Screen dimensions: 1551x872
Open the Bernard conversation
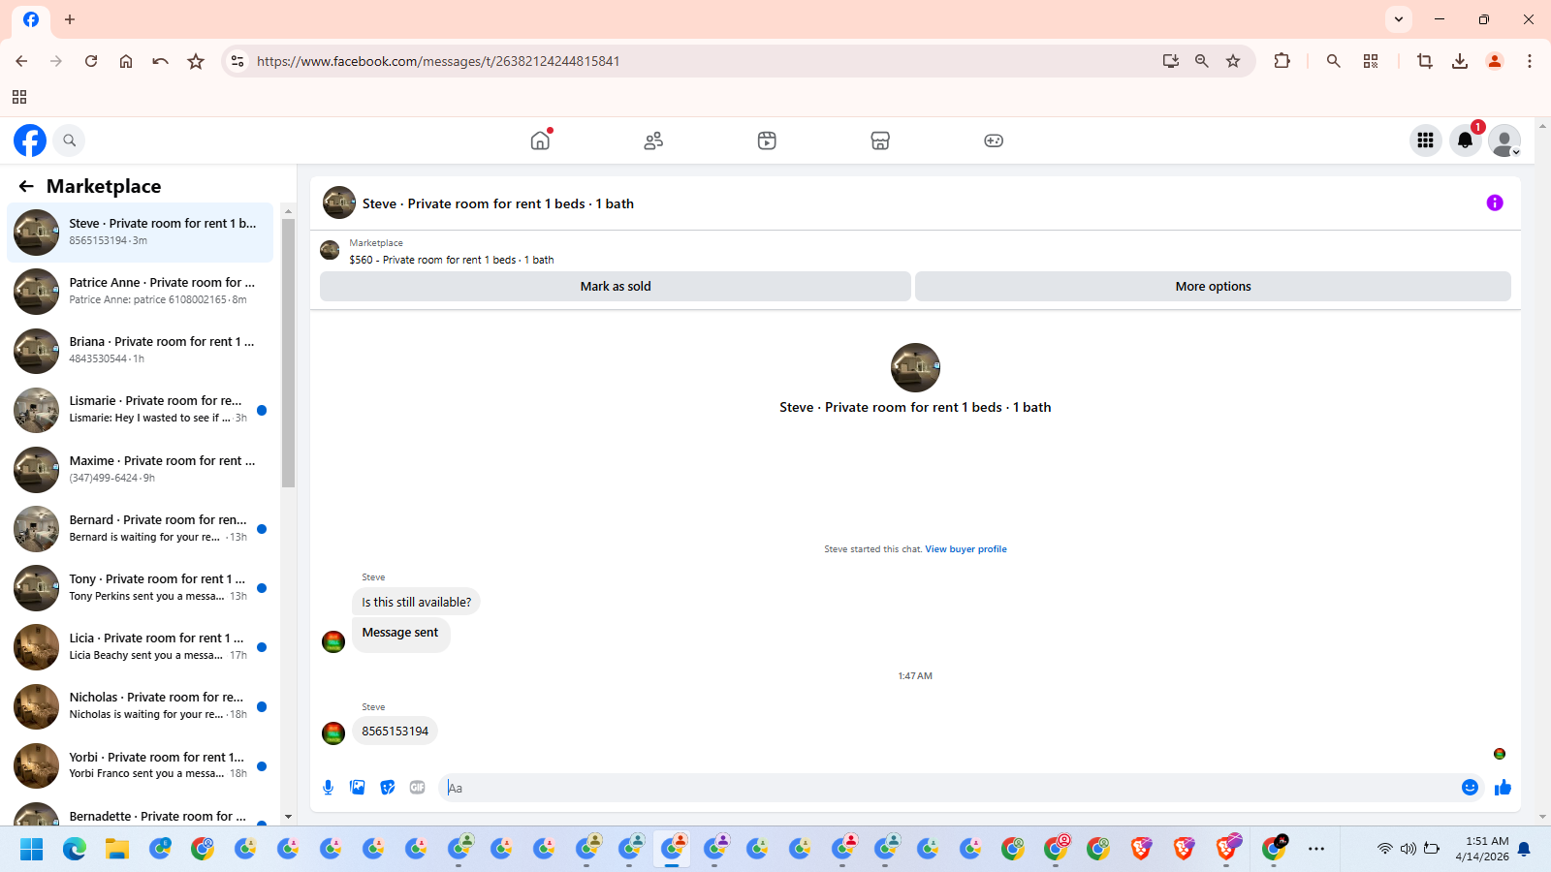coord(141,529)
